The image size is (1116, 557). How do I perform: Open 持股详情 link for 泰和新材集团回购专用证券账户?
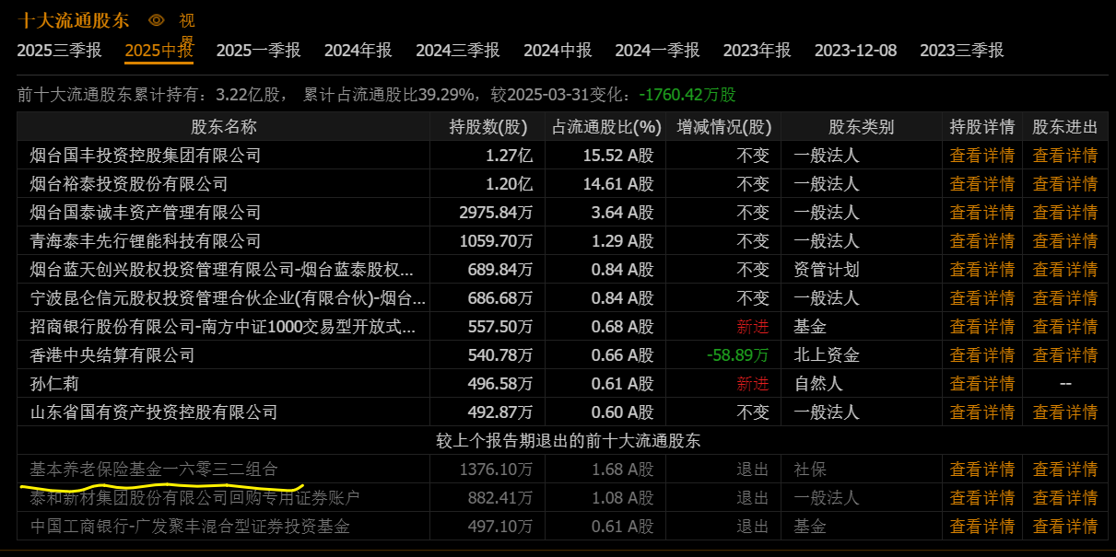point(982,498)
